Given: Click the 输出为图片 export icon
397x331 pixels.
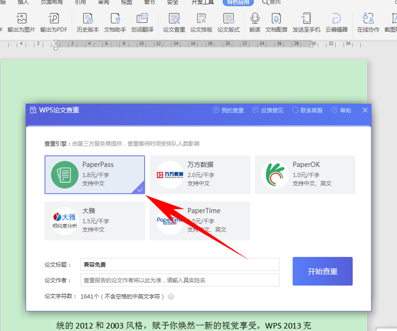Looking at the screenshot, I should tap(21, 23).
